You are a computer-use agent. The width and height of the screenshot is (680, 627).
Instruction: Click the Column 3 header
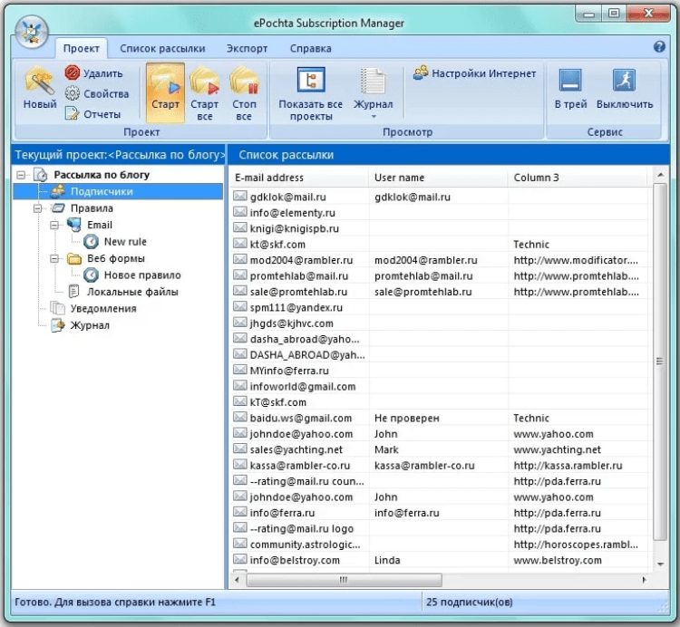pyautogui.click(x=578, y=178)
